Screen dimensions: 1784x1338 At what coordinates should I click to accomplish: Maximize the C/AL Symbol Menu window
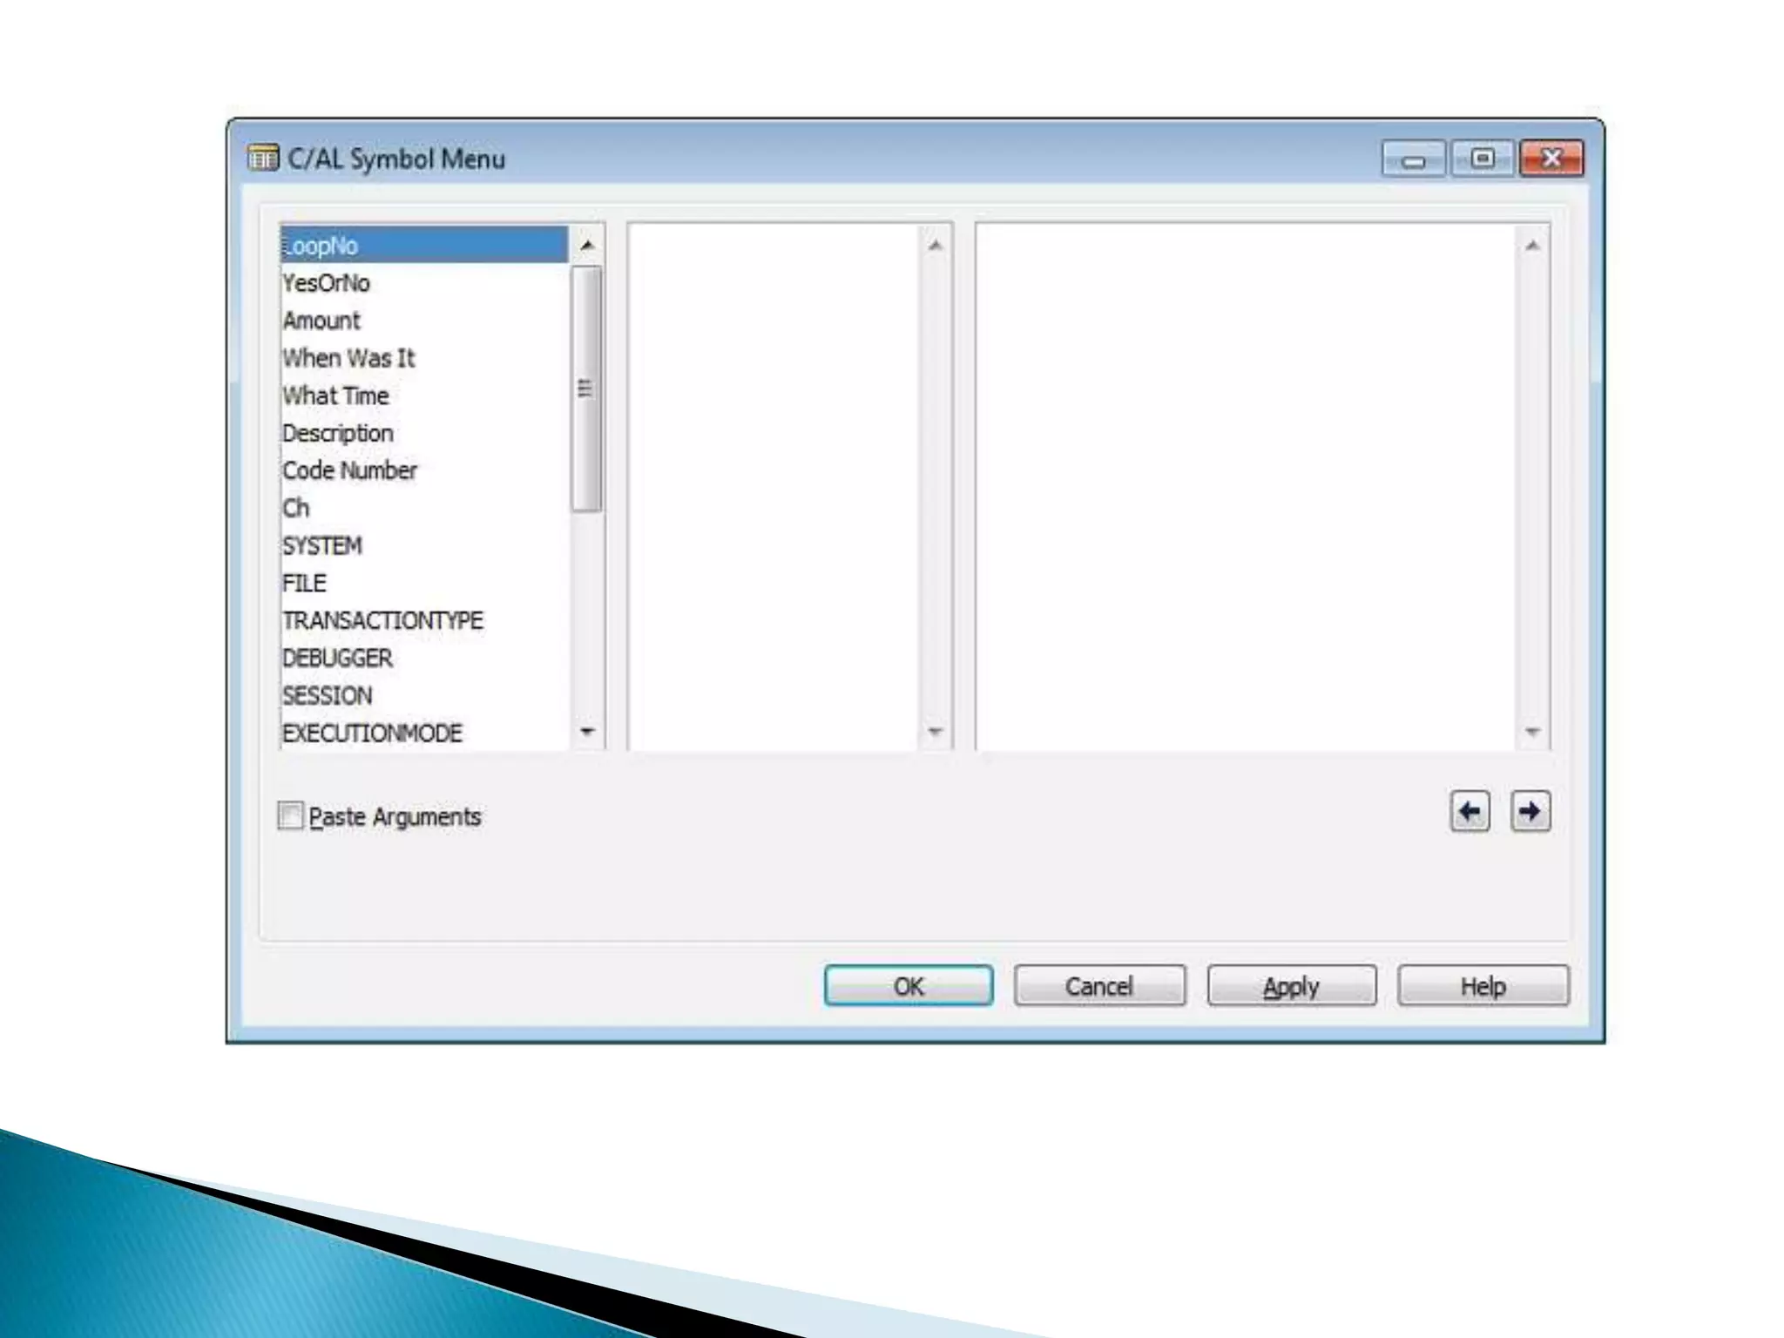1483,159
